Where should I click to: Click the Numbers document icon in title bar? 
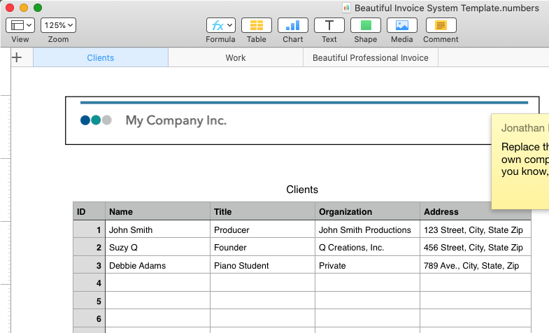pyautogui.click(x=346, y=8)
